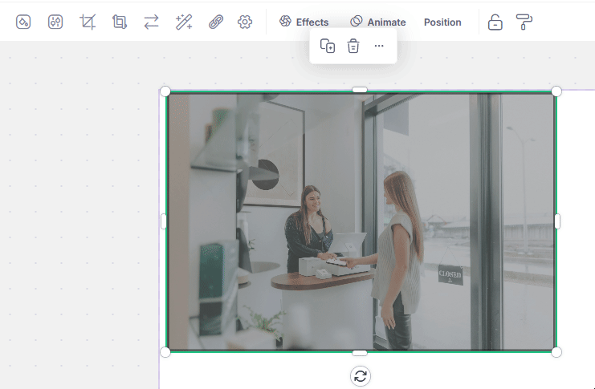Add a link with chain icon

point(216,22)
